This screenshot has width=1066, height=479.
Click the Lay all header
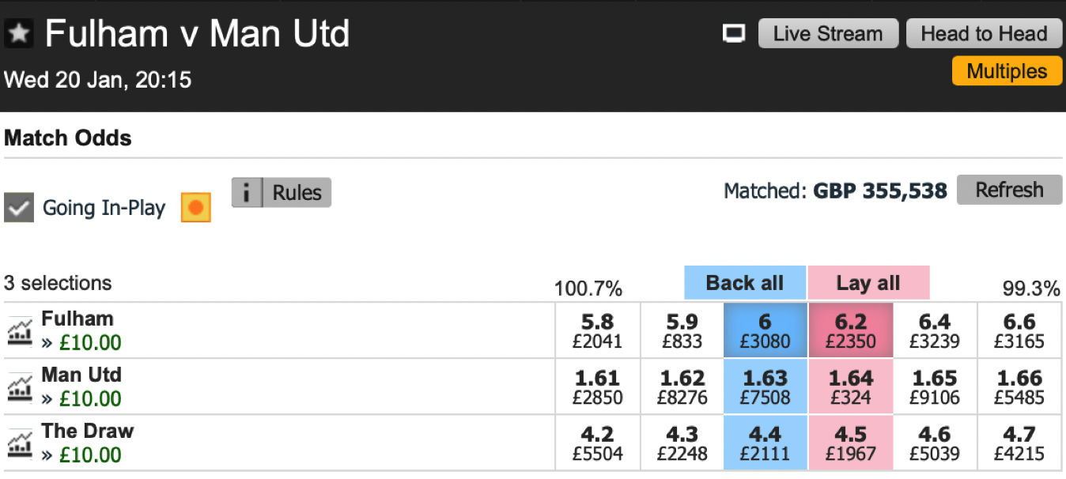tap(868, 283)
